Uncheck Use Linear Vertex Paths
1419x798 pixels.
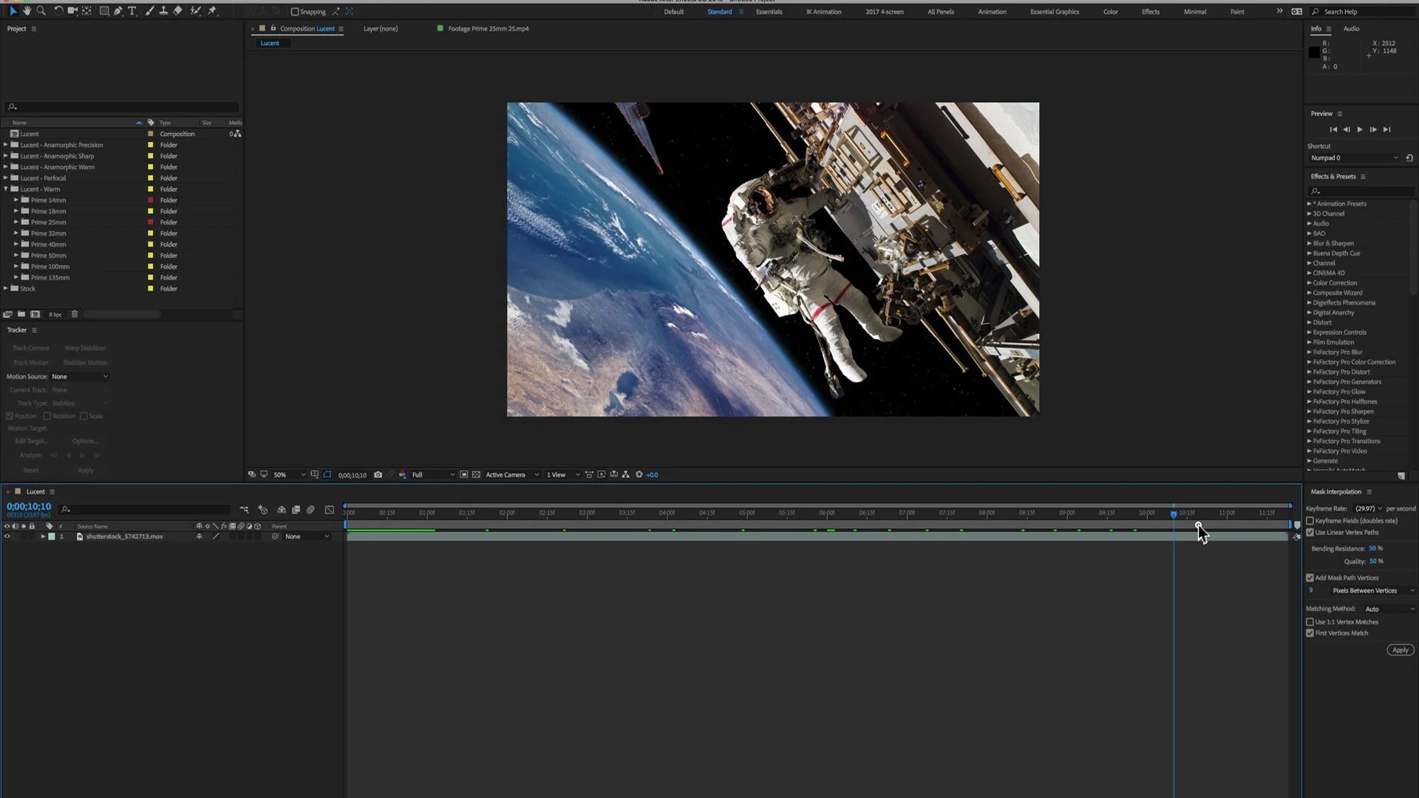(1310, 533)
